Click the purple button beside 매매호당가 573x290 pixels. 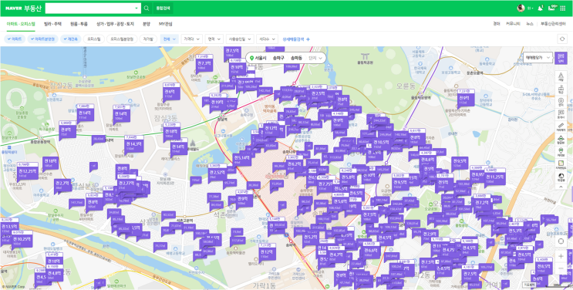561,58
